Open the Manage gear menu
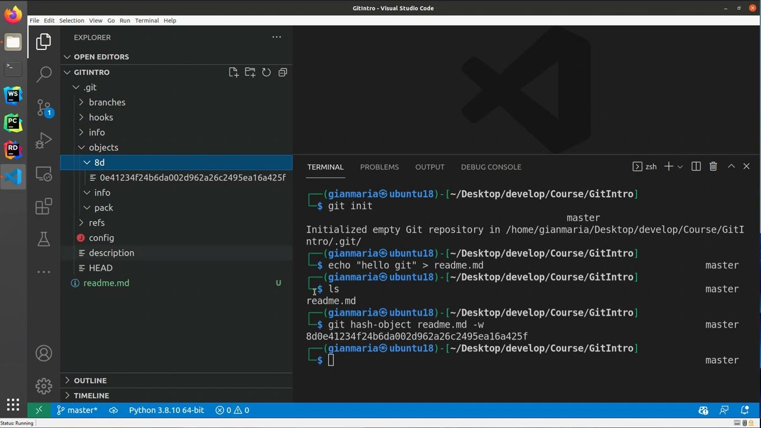 43,386
